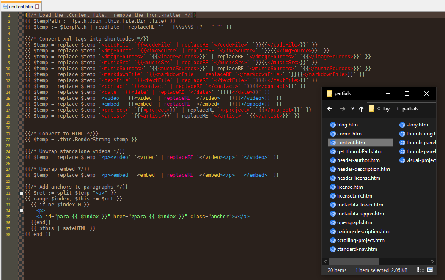Collapse the fold marker at line 34
The height and width of the screenshot is (280, 445).
tap(21, 211)
